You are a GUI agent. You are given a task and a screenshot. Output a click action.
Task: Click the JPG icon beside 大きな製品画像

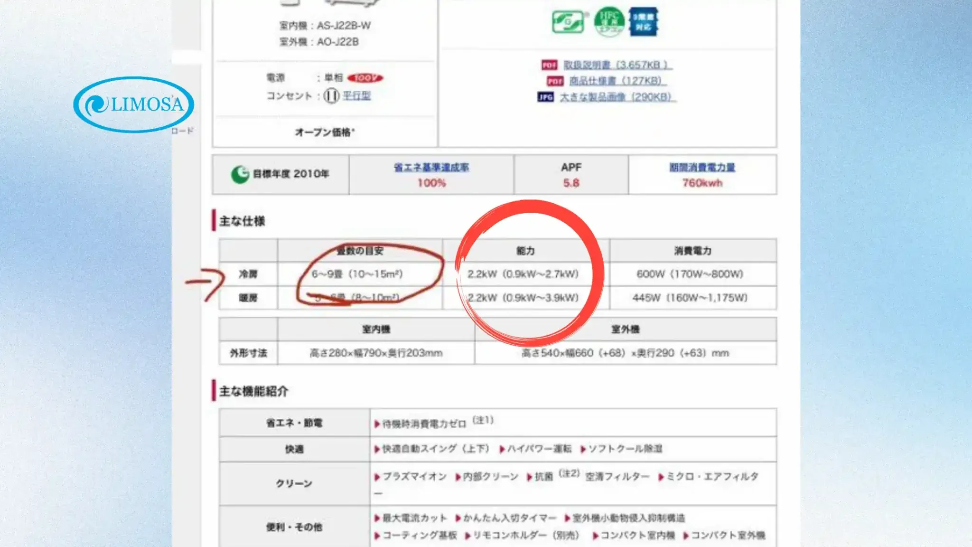click(x=545, y=97)
